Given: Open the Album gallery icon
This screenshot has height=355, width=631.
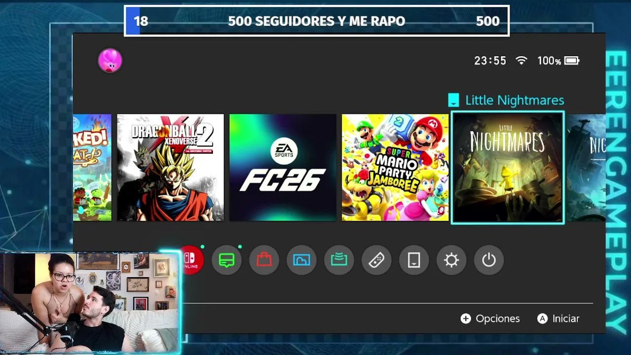Looking at the screenshot, I should (302, 260).
